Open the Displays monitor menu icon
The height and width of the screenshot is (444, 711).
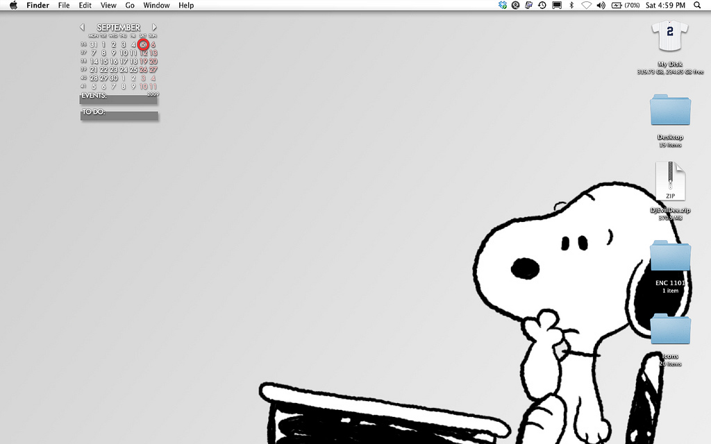pyautogui.click(x=557, y=6)
